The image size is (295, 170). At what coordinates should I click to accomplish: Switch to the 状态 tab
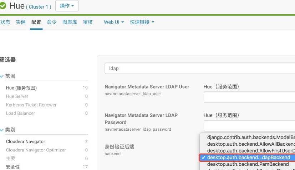[5, 22]
